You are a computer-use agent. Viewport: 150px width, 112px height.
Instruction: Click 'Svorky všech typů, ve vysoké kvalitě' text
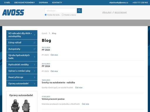[57, 87]
